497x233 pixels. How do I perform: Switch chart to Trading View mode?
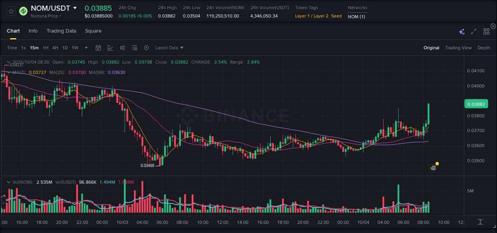click(458, 48)
